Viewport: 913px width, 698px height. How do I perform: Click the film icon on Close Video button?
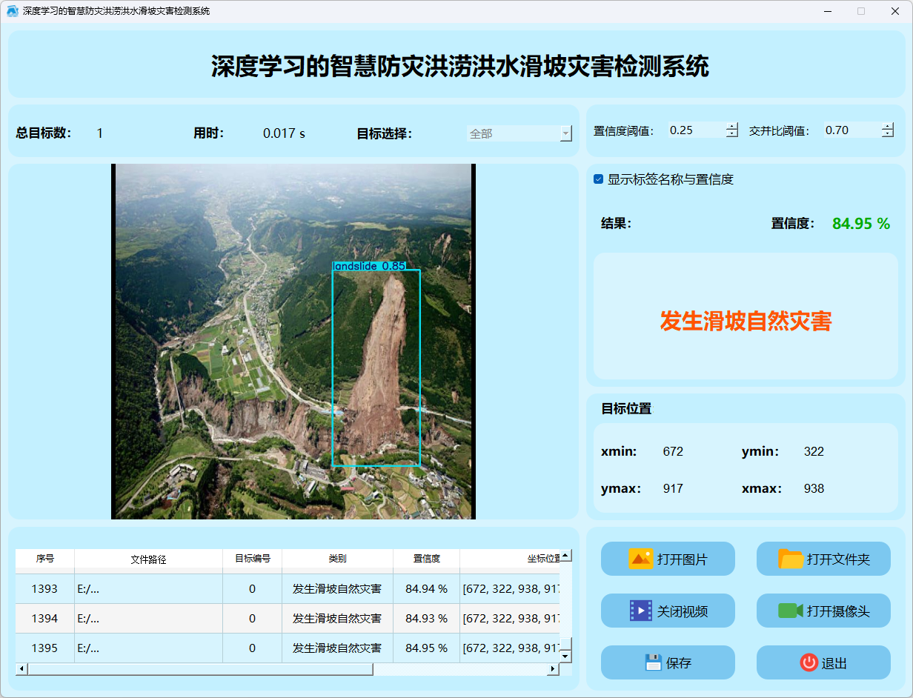click(x=640, y=611)
